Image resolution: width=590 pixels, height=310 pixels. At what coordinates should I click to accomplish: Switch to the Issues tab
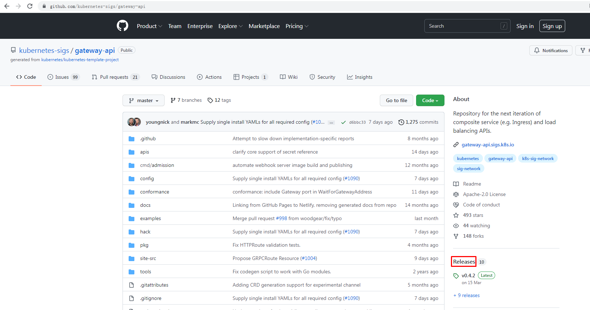(63, 77)
